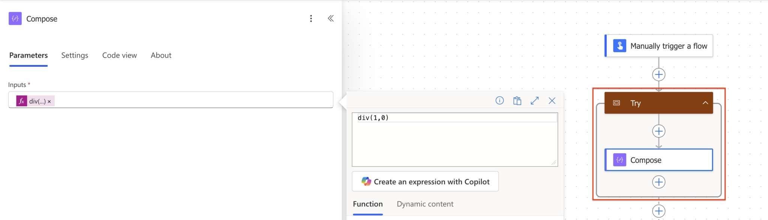
Task: Add step below the manual trigger
Action: click(658, 74)
